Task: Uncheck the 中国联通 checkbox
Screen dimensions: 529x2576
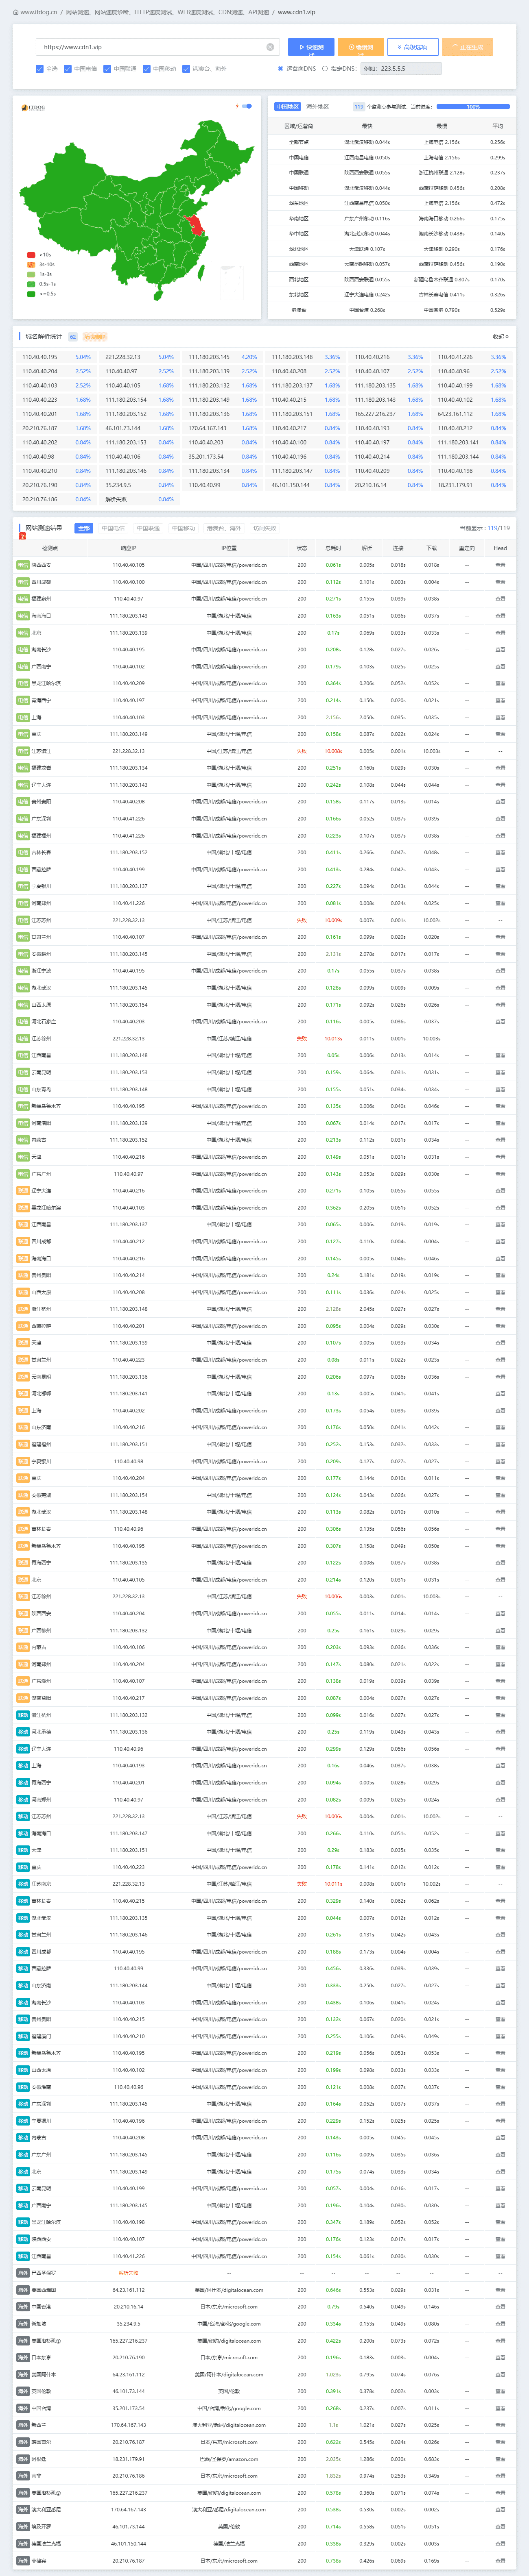Action: tap(107, 69)
